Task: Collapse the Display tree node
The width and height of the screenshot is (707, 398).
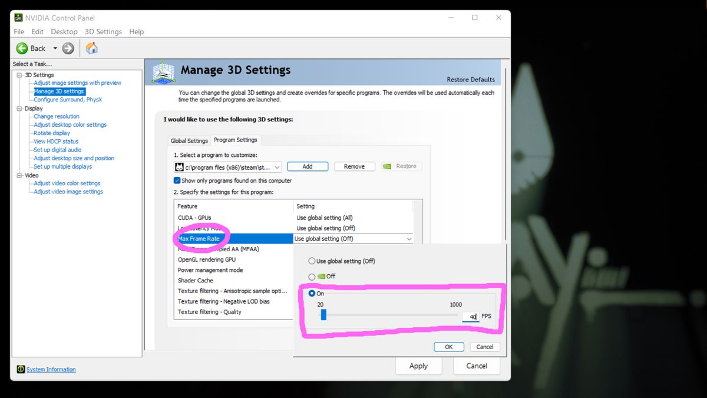Action: click(19, 108)
